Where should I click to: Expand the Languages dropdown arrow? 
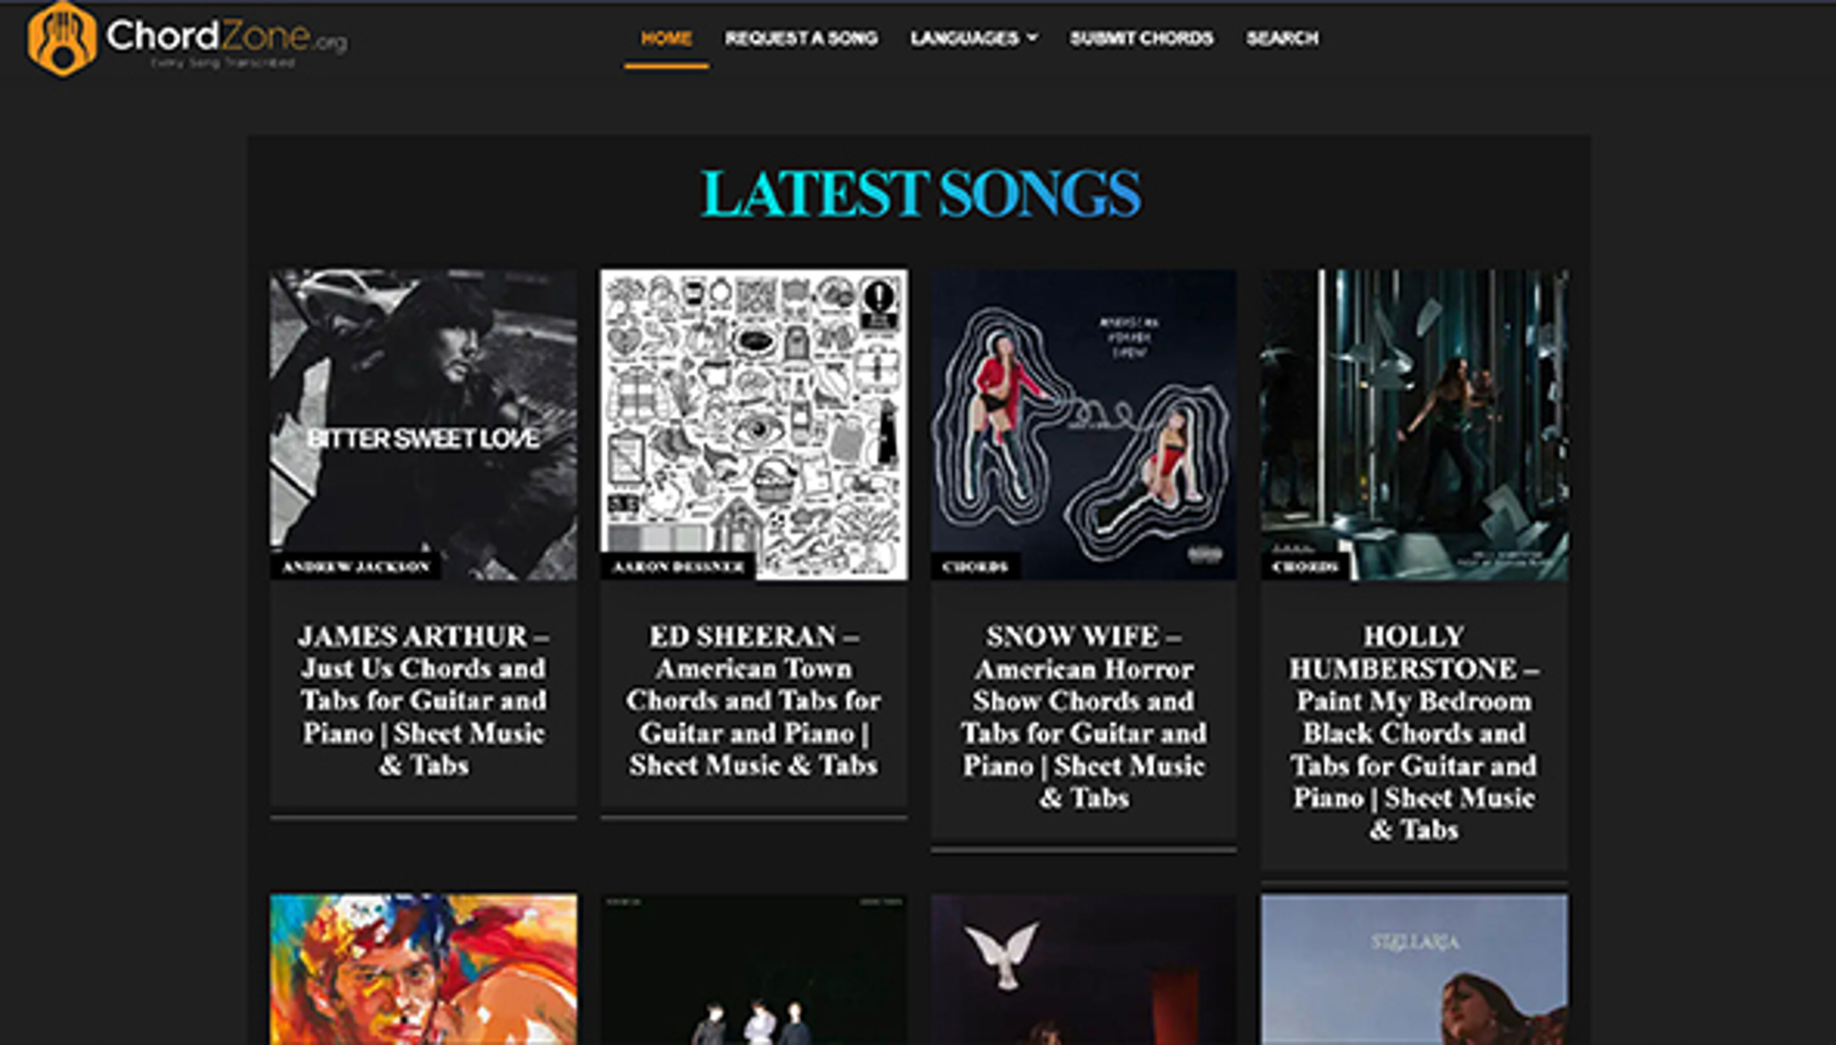click(x=1032, y=37)
